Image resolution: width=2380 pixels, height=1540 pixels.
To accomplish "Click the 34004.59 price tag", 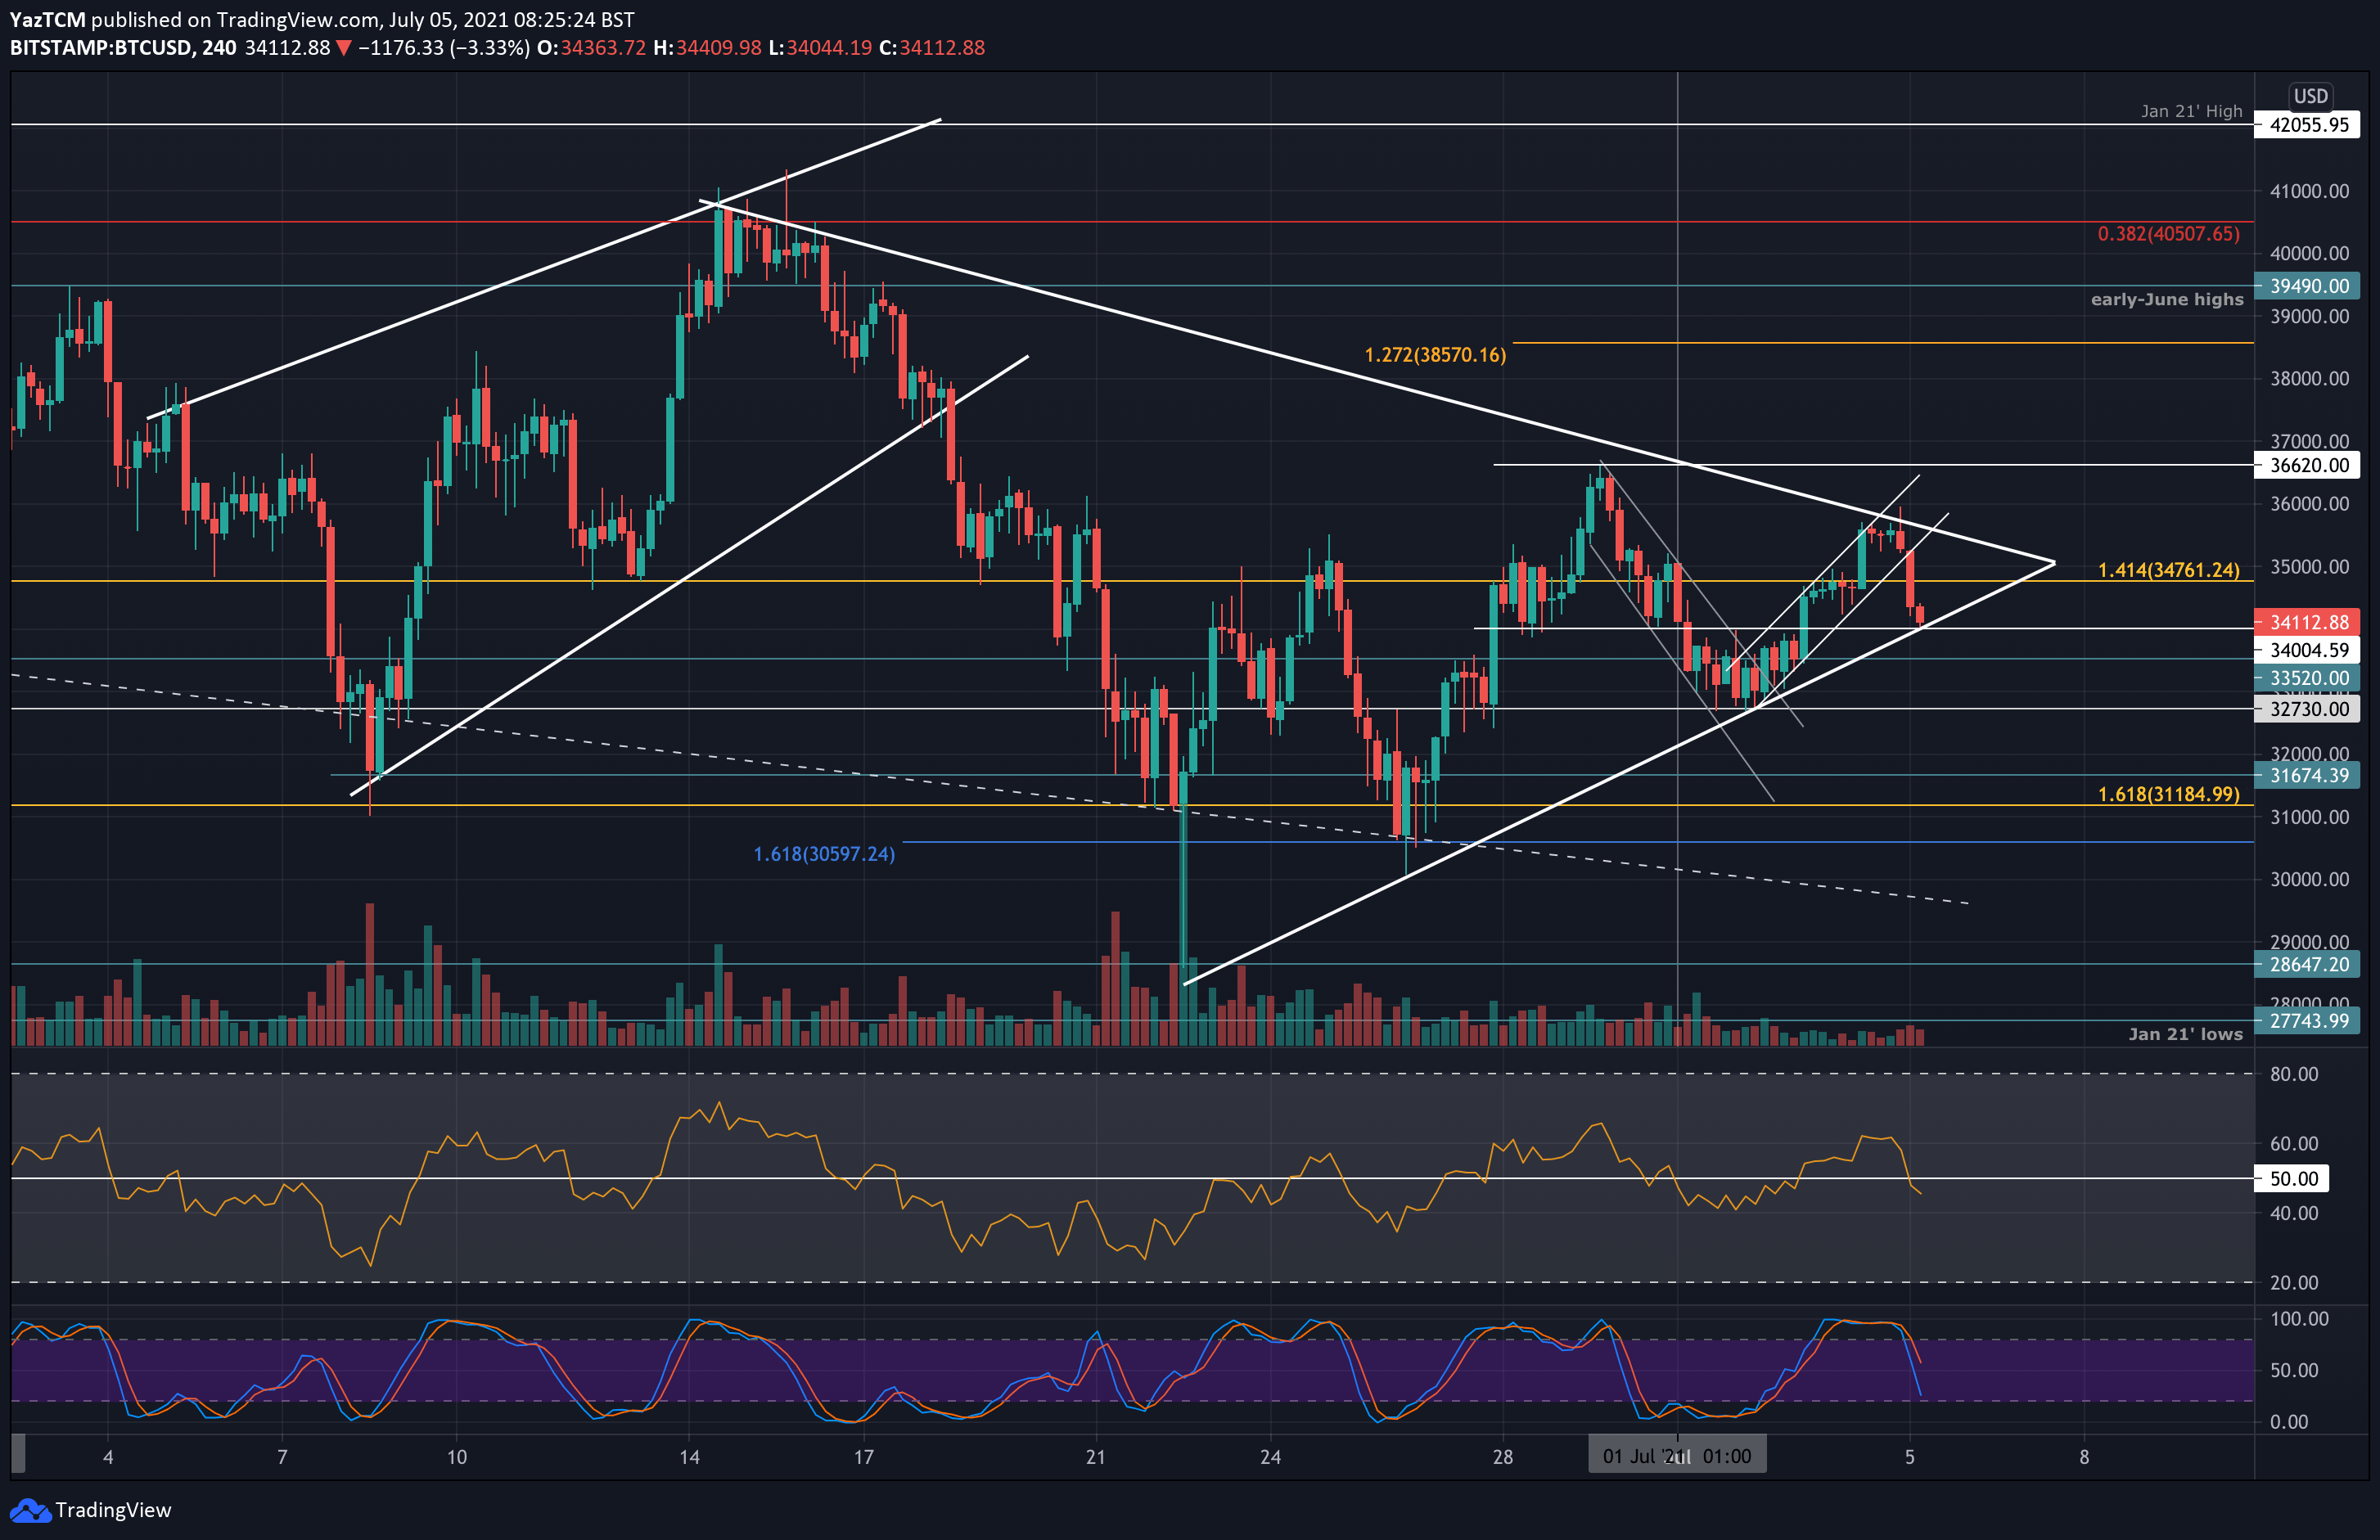I will tap(2308, 650).
